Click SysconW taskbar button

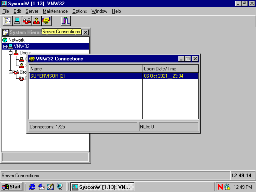click(102, 187)
